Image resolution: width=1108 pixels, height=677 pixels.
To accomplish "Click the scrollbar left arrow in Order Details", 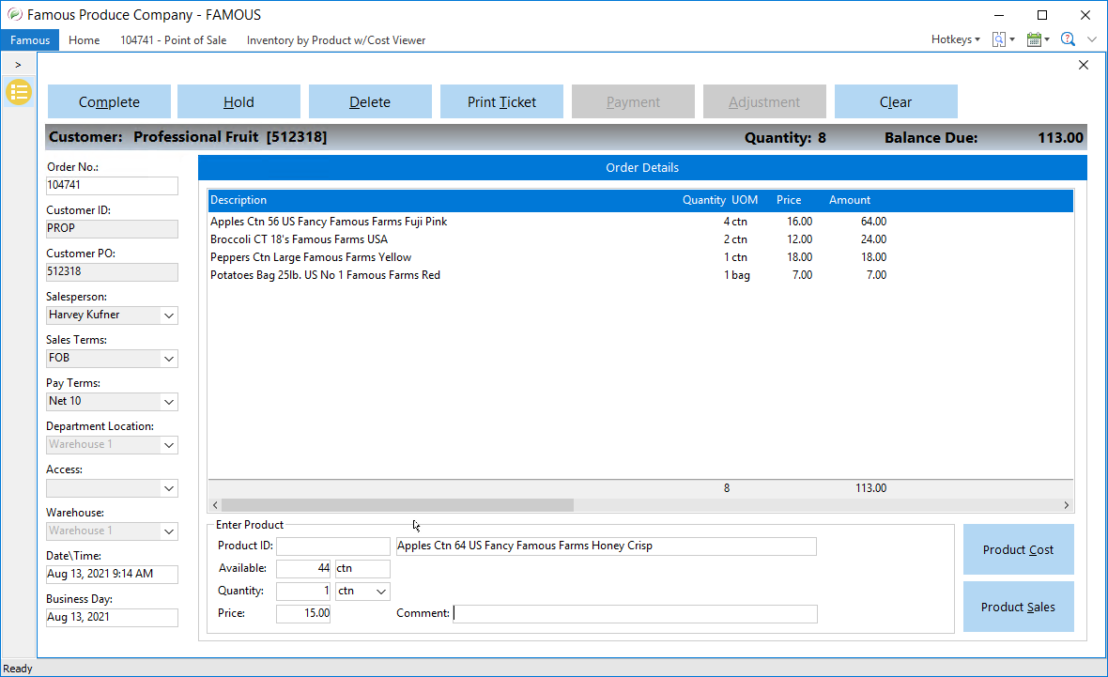I will [216, 504].
